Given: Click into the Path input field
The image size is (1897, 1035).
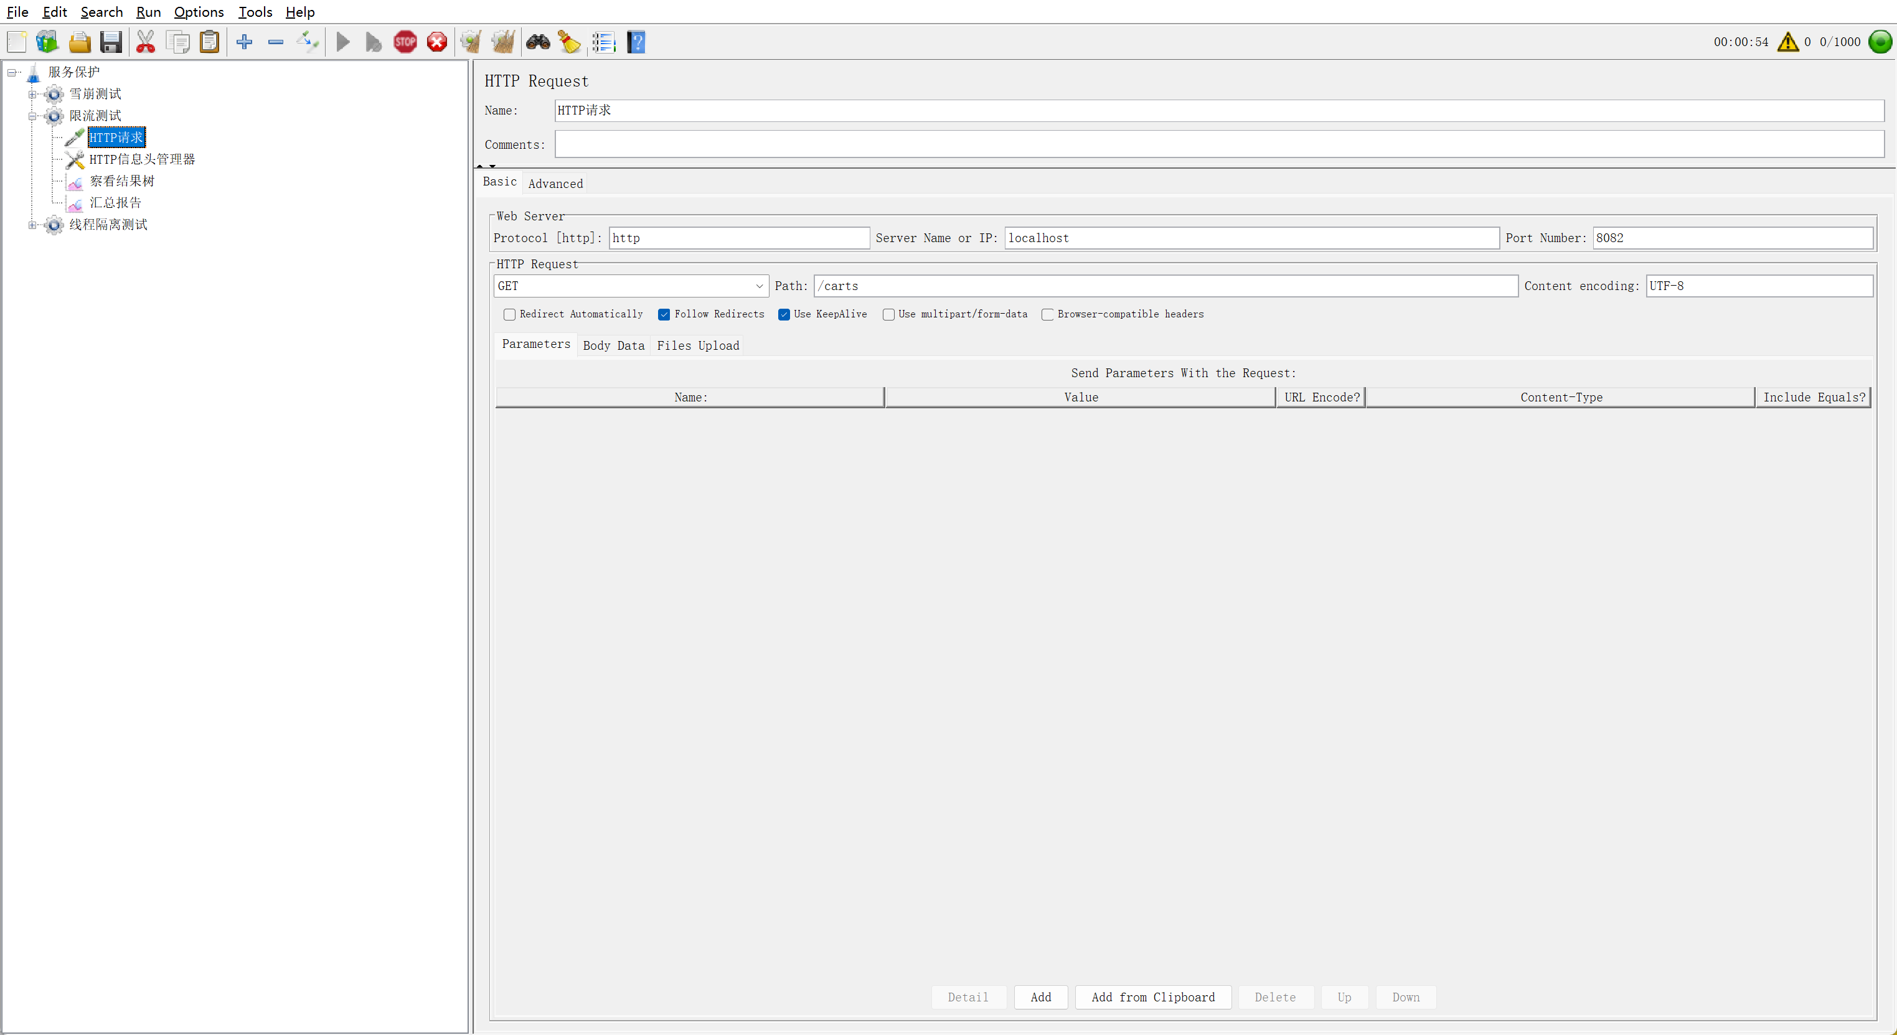Looking at the screenshot, I should 1165,286.
